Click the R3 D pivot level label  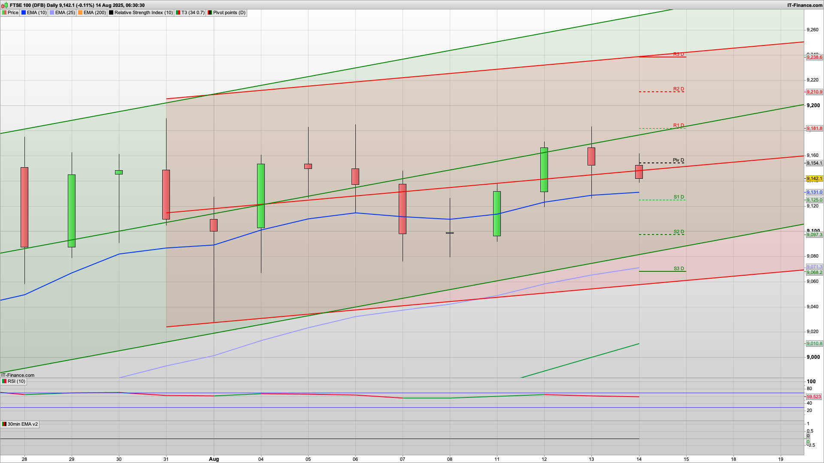point(679,54)
